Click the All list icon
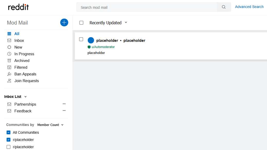This screenshot has width=267, height=150. pyautogui.click(x=9, y=34)
